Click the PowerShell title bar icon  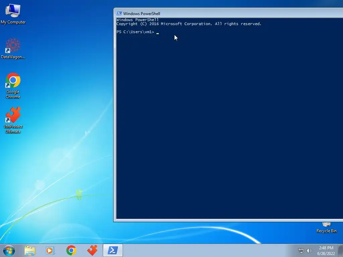click(119, 13)
